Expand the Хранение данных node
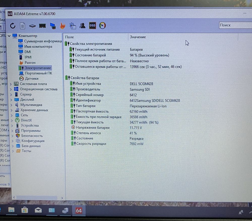 [x=12, y=110]
